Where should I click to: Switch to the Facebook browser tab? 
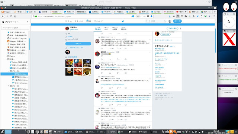[x=44, y=12]
